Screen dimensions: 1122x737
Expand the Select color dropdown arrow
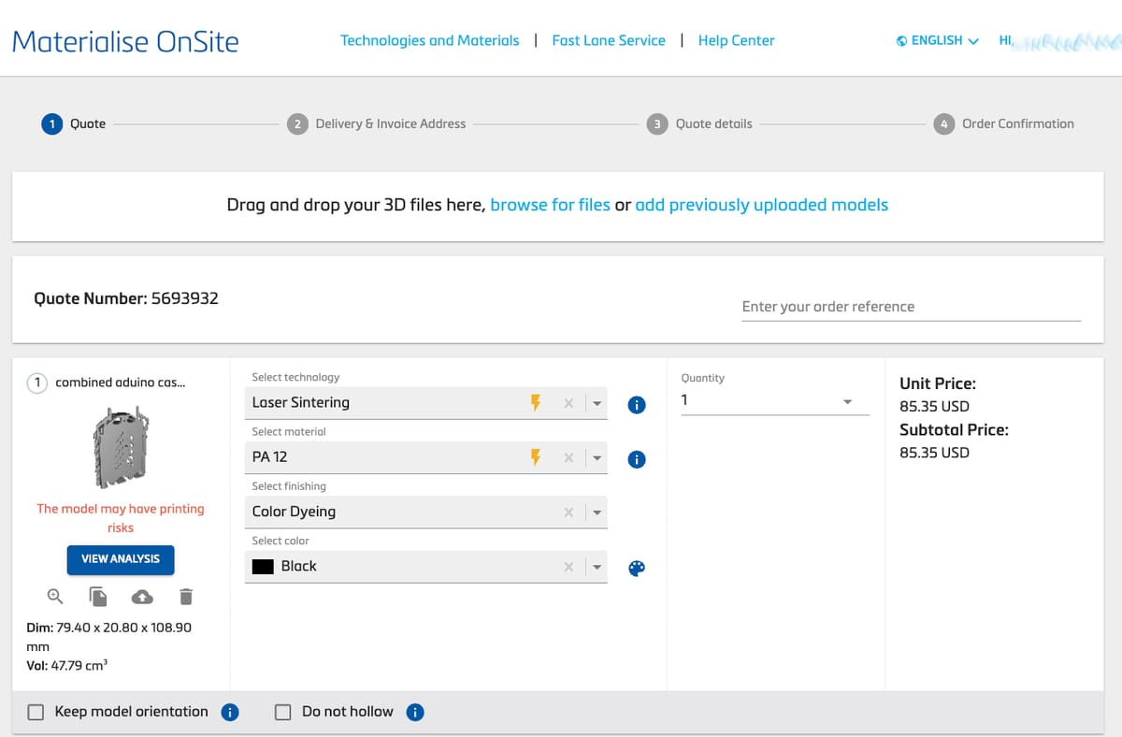point(597,567)
